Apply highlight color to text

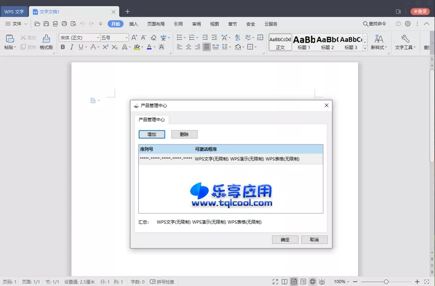click(x=138, y=47)
